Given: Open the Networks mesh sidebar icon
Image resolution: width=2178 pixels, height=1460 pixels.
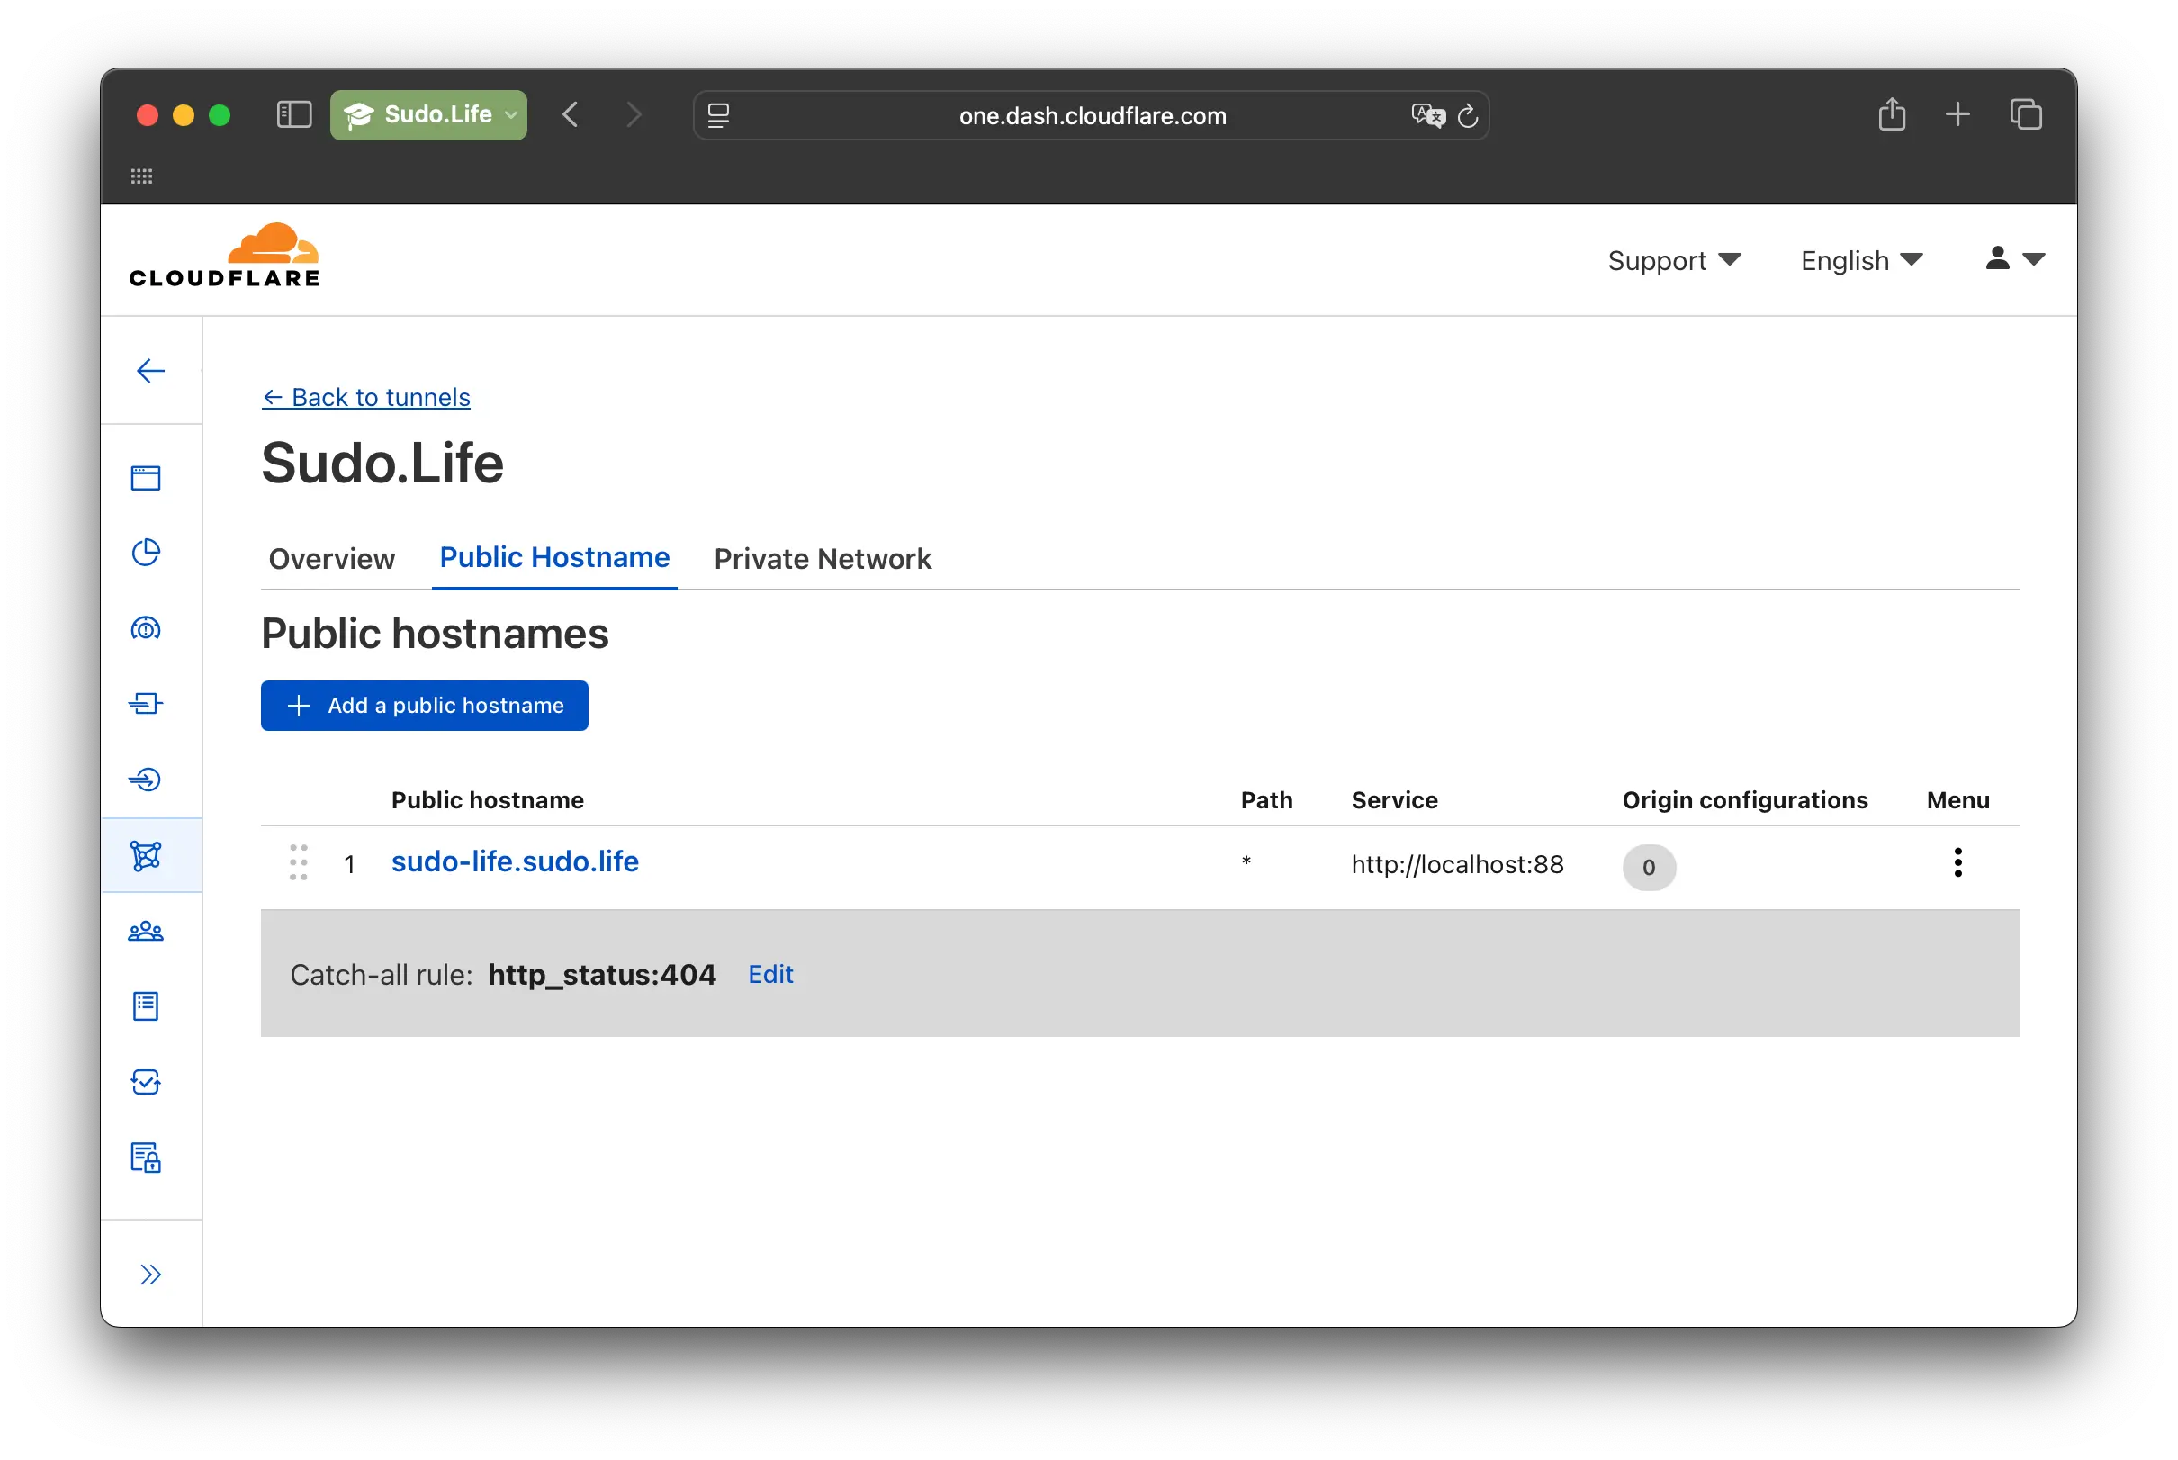Looking at the screenshot, I should pos(146,856).
